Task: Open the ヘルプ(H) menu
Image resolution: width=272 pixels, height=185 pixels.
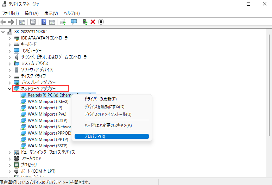Action: pos(72,13)
